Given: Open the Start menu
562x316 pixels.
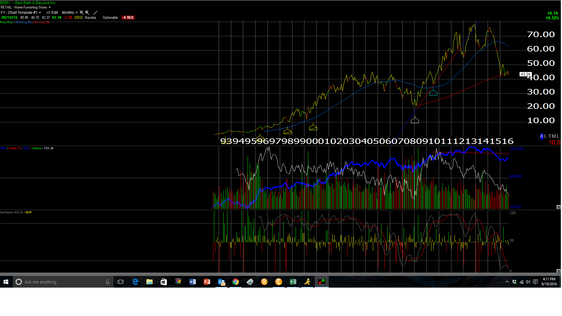Looking at the screenshot, I should pos(6,282).
